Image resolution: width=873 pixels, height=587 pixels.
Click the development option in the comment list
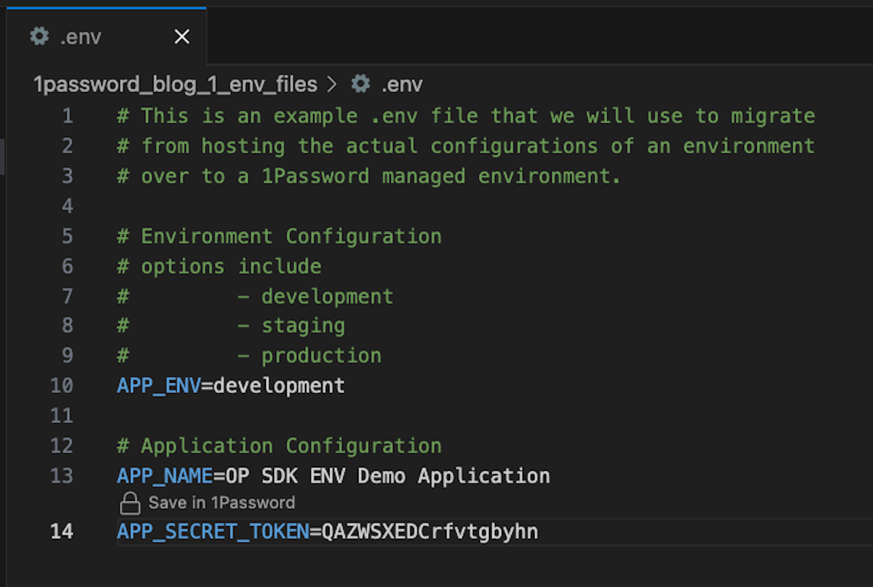pos(327,296)
